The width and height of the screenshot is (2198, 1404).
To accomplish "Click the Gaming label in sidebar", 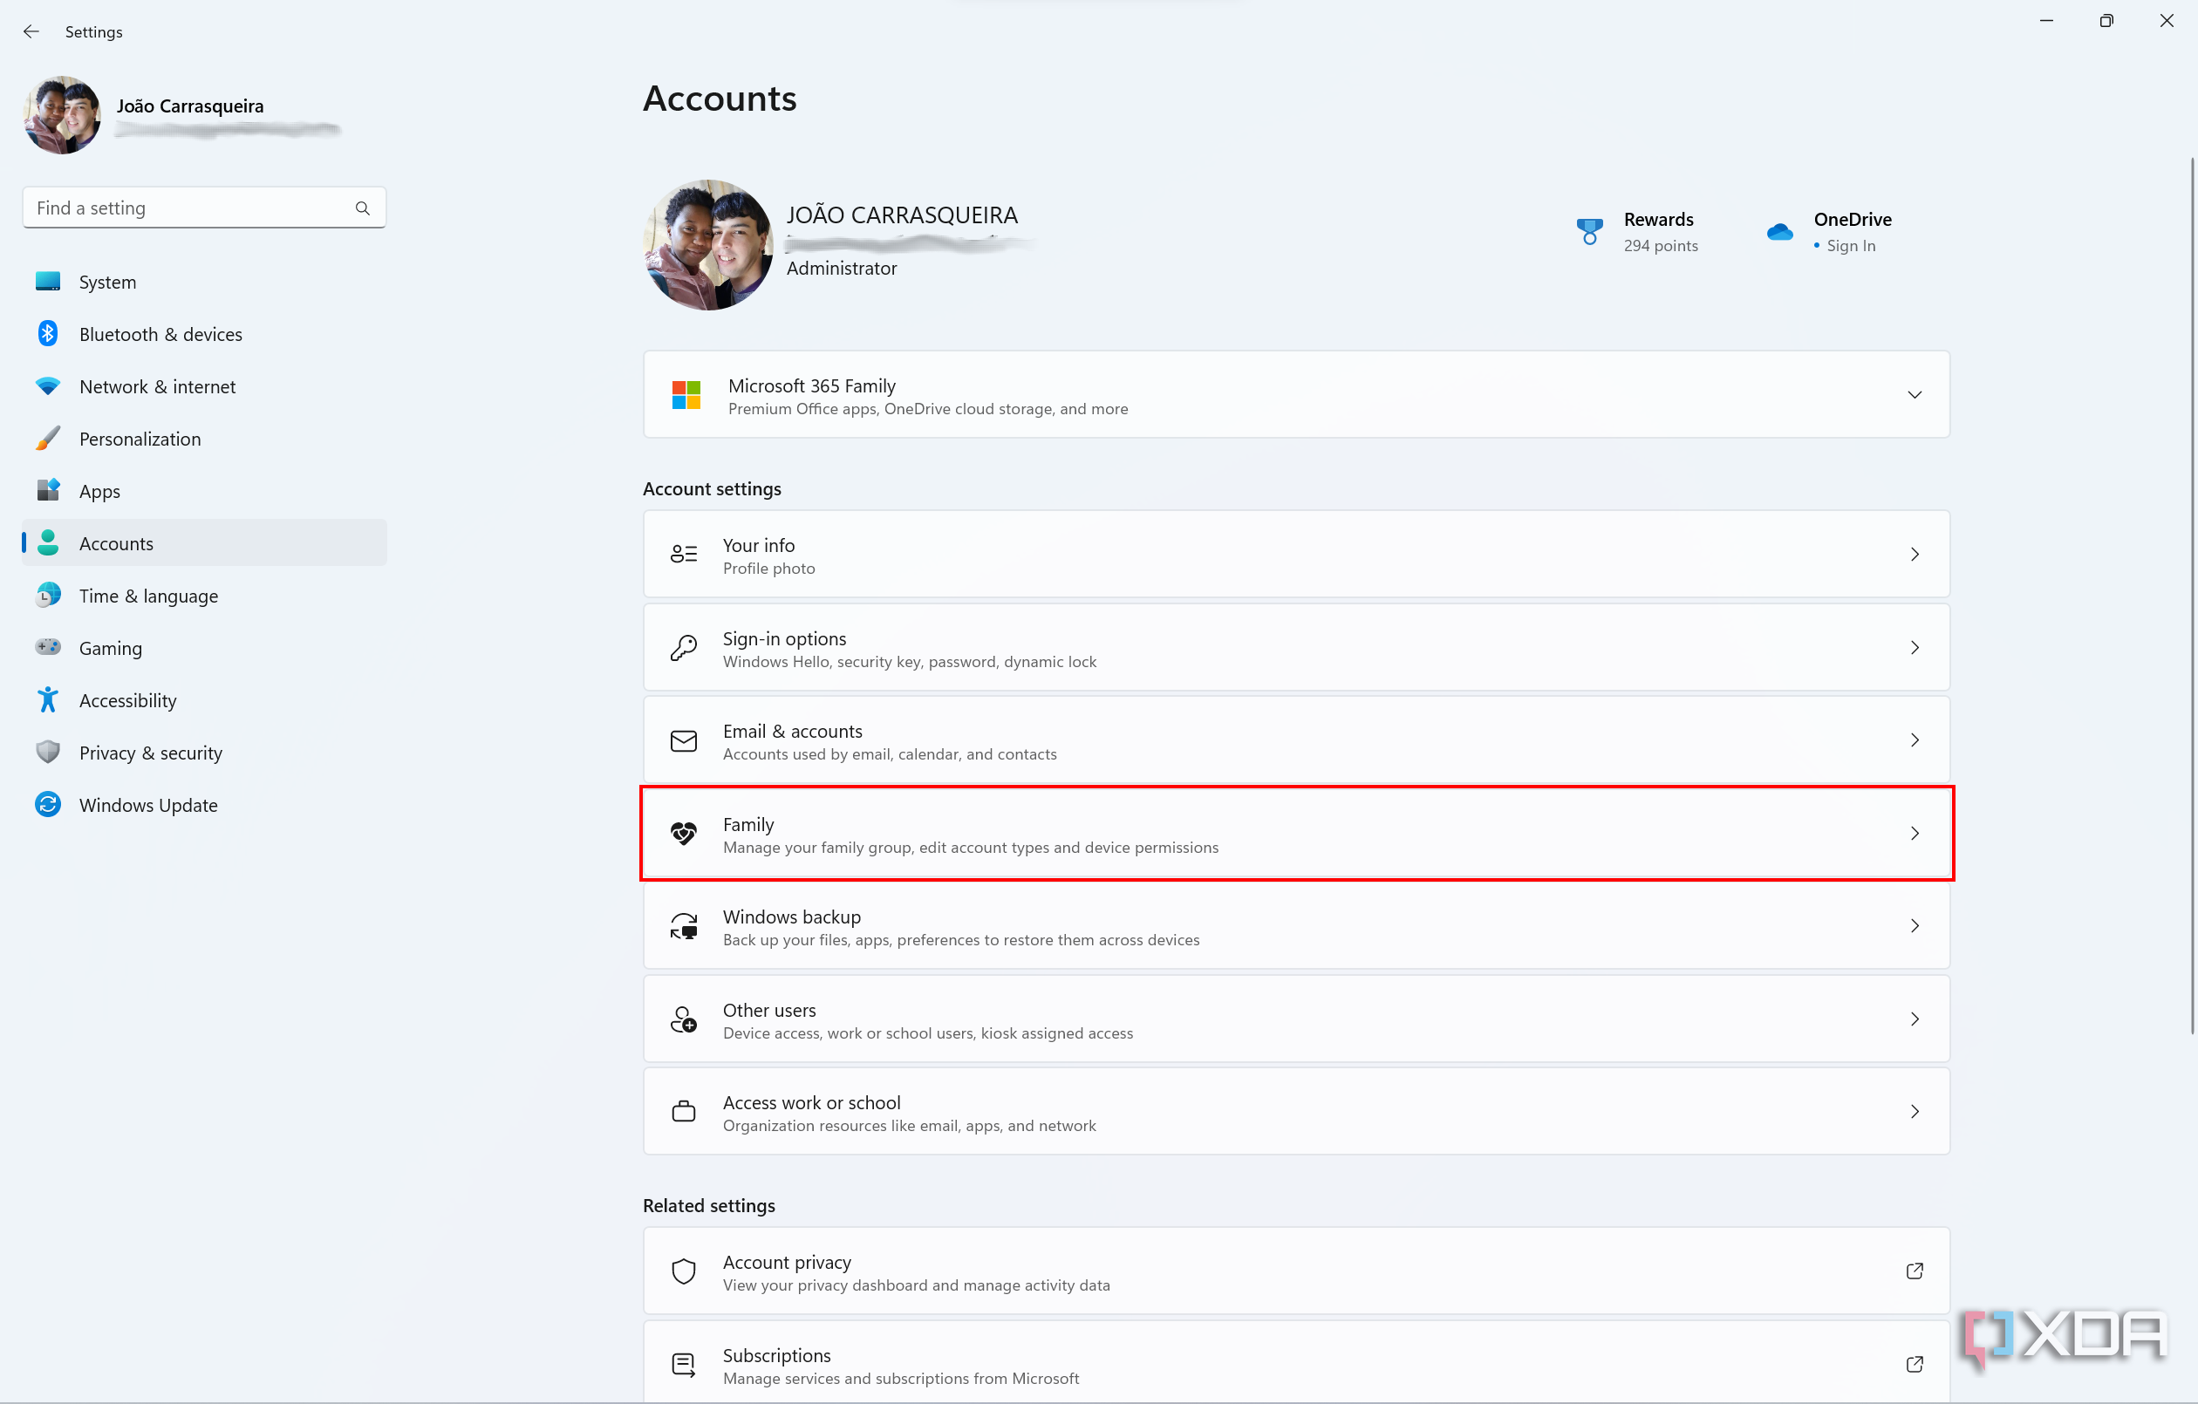I will coord(111,648).
